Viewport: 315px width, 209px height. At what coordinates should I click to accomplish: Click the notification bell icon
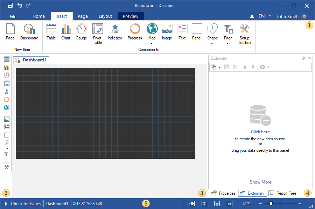[x=252, y=16]
